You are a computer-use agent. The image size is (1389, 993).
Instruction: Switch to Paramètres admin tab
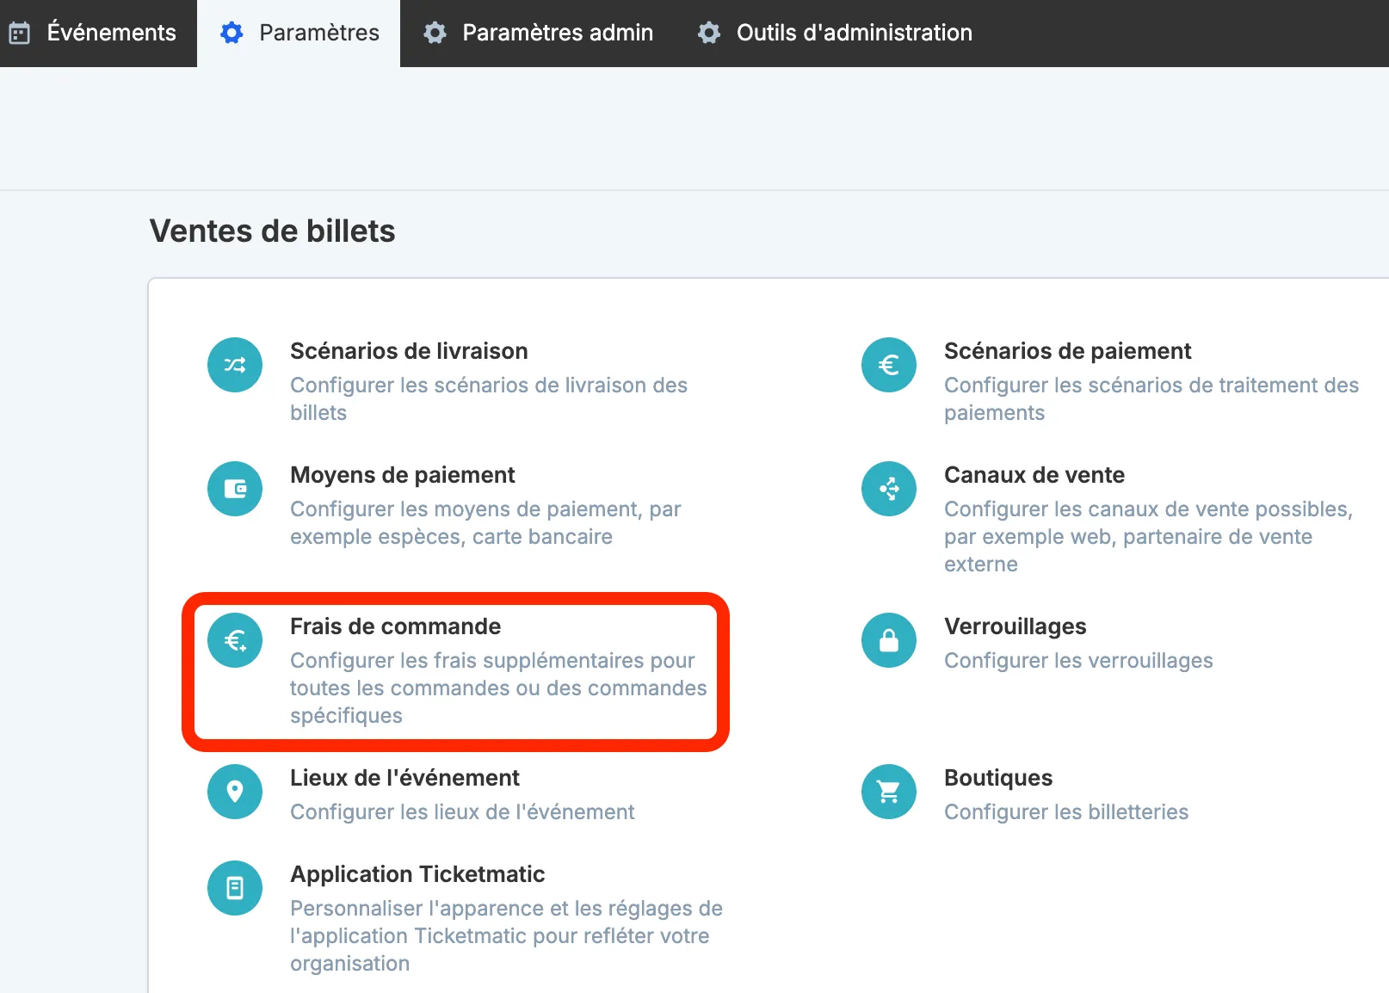pyautogui.click(x=539, y=33)
